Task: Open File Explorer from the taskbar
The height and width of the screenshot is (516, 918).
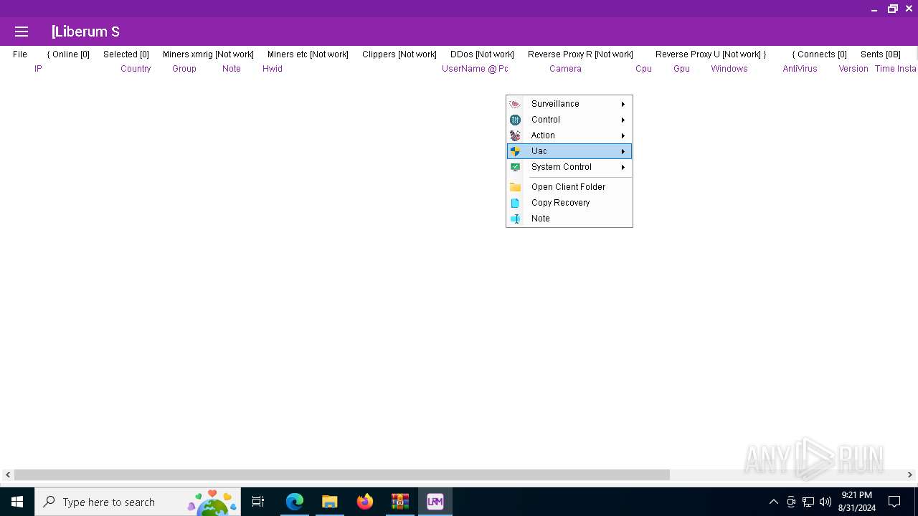Action: tap(330, 502)
